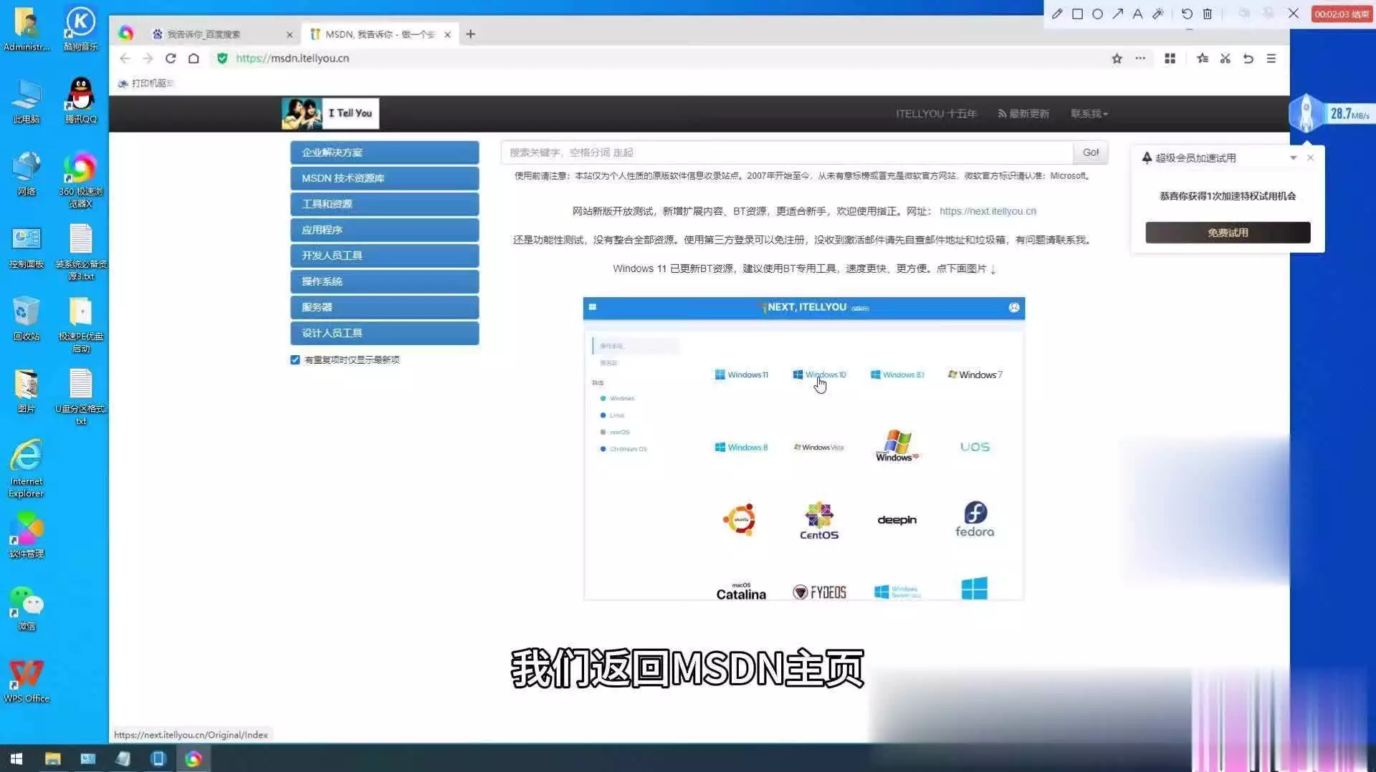Open the browser hamburger menu icon
The image size is (1376, 772).
(x=1271, y=59)
